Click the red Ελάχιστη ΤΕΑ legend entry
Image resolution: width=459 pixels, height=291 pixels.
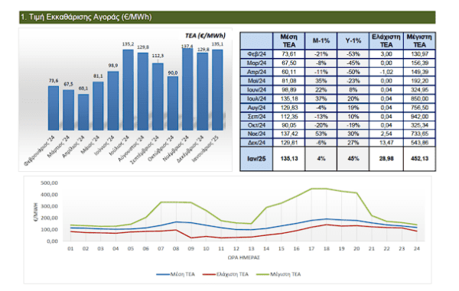pos(226,274)
